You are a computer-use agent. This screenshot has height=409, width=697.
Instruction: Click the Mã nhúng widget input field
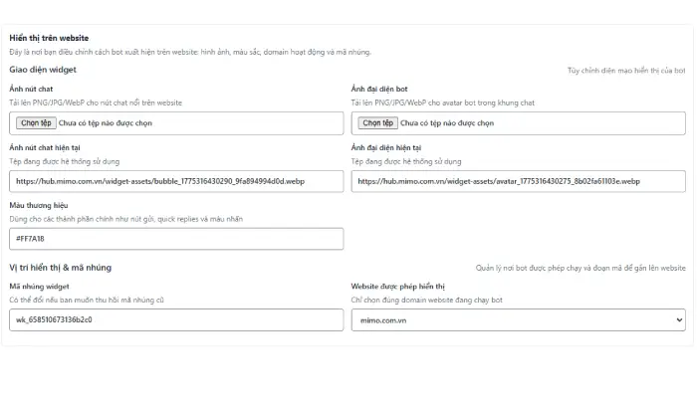pyautogui.click(x=176, y=319)
